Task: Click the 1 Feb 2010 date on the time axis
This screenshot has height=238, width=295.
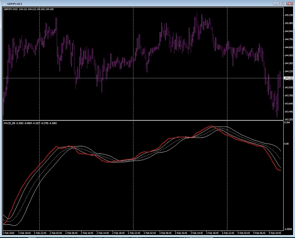Action: point(8,233)
